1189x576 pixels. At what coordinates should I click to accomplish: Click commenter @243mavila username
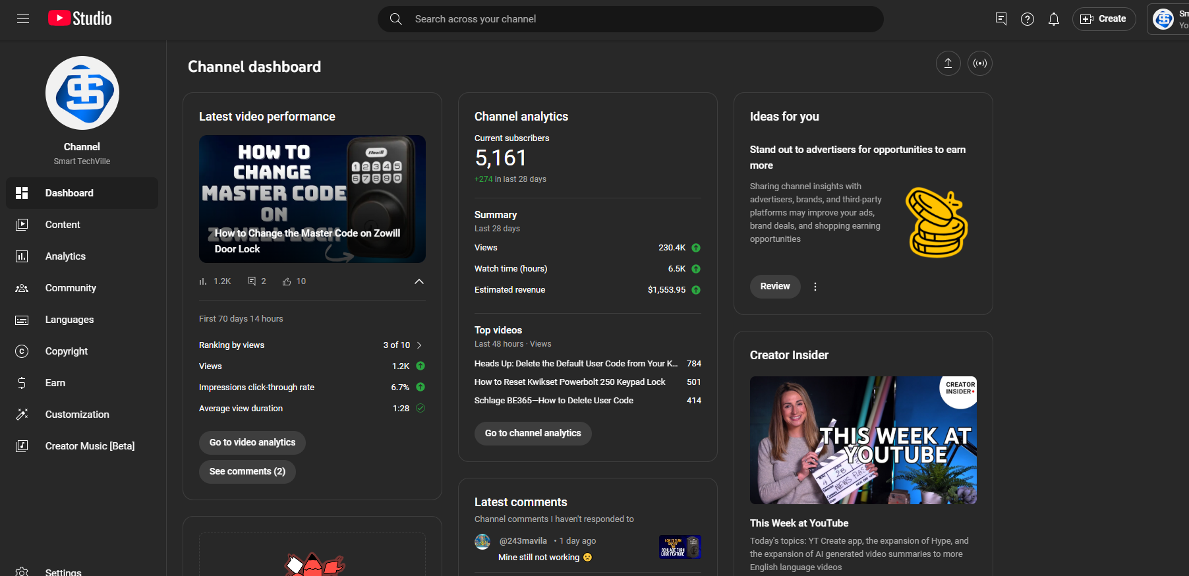click(x=523, y=541)
